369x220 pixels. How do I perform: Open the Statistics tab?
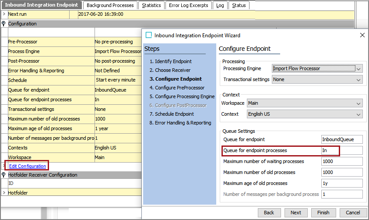pos(151,5)
